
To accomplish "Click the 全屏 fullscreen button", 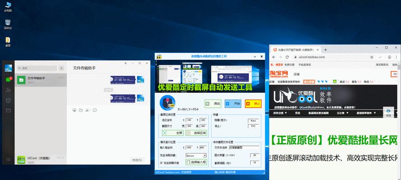I will [173, 133].
